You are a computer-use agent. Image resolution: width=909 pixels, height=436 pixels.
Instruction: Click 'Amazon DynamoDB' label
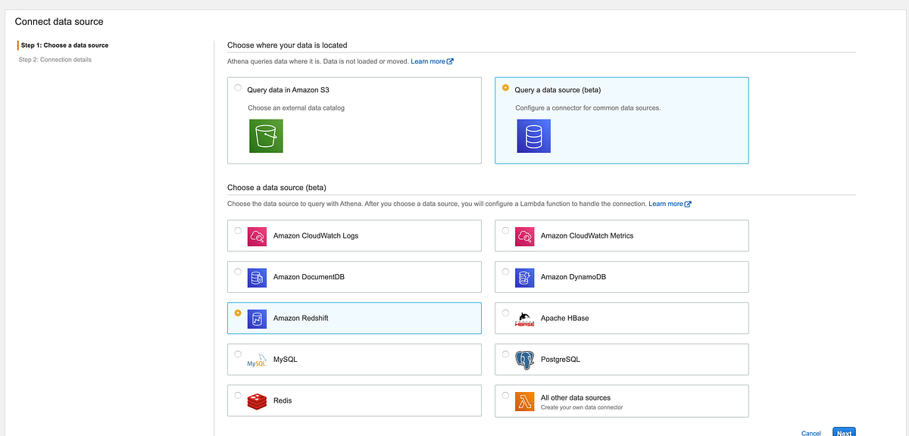click(x=573, y=278)
